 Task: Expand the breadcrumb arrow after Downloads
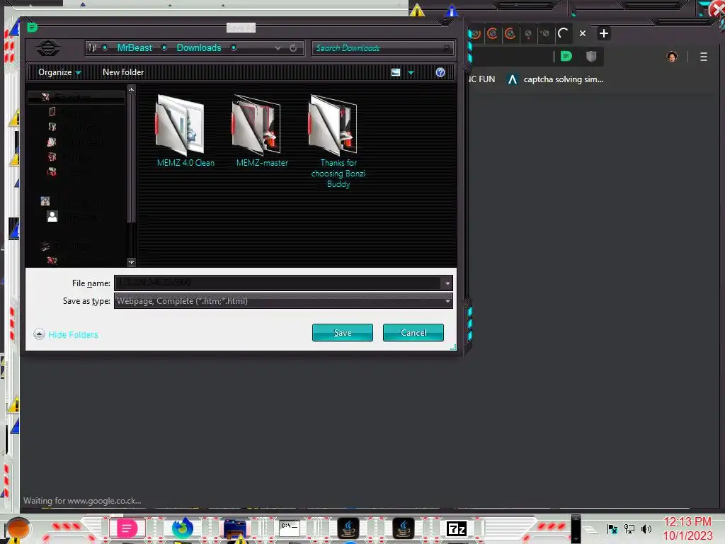tap(234, 47)
